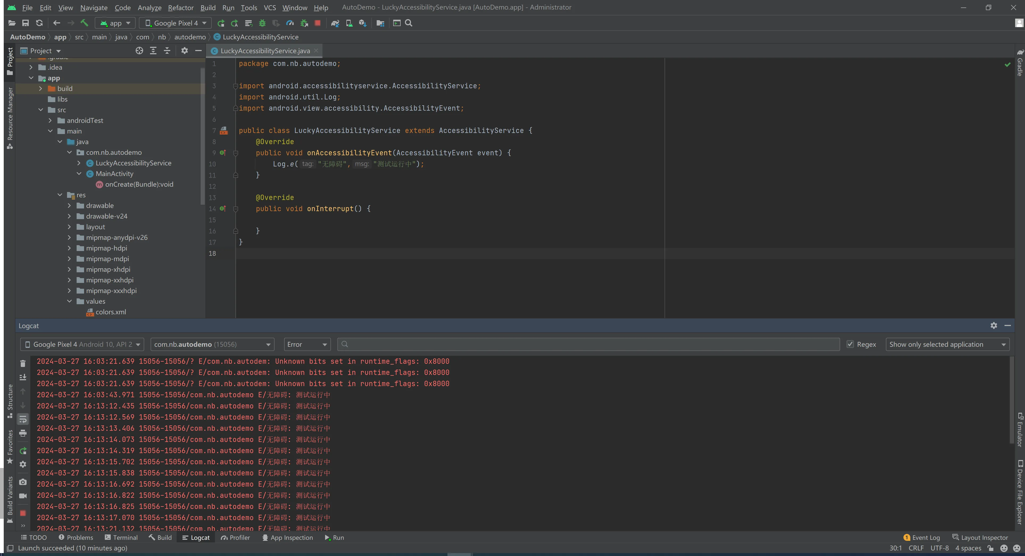Screen dimensions: 1025x556
Task: Switch to the Terminal tool tab
Action: (121, 538)
